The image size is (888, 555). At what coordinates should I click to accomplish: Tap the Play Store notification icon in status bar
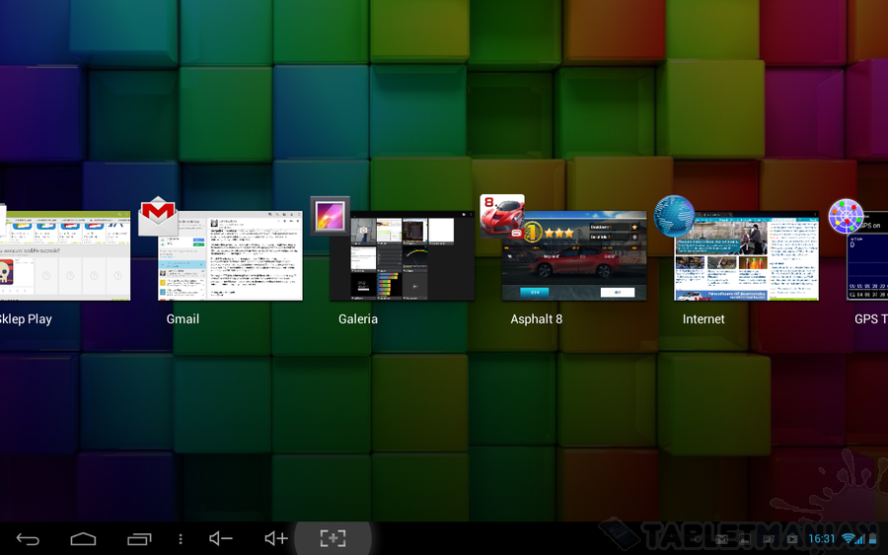tap(792, 538)
